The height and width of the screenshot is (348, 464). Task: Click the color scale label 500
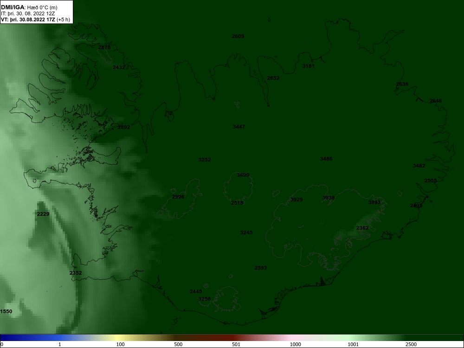tap(179, 344)
